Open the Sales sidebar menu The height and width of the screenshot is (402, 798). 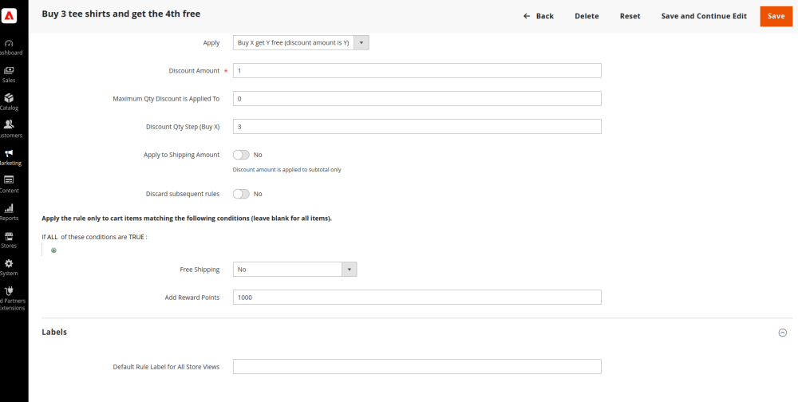click(x=9, y=74)
